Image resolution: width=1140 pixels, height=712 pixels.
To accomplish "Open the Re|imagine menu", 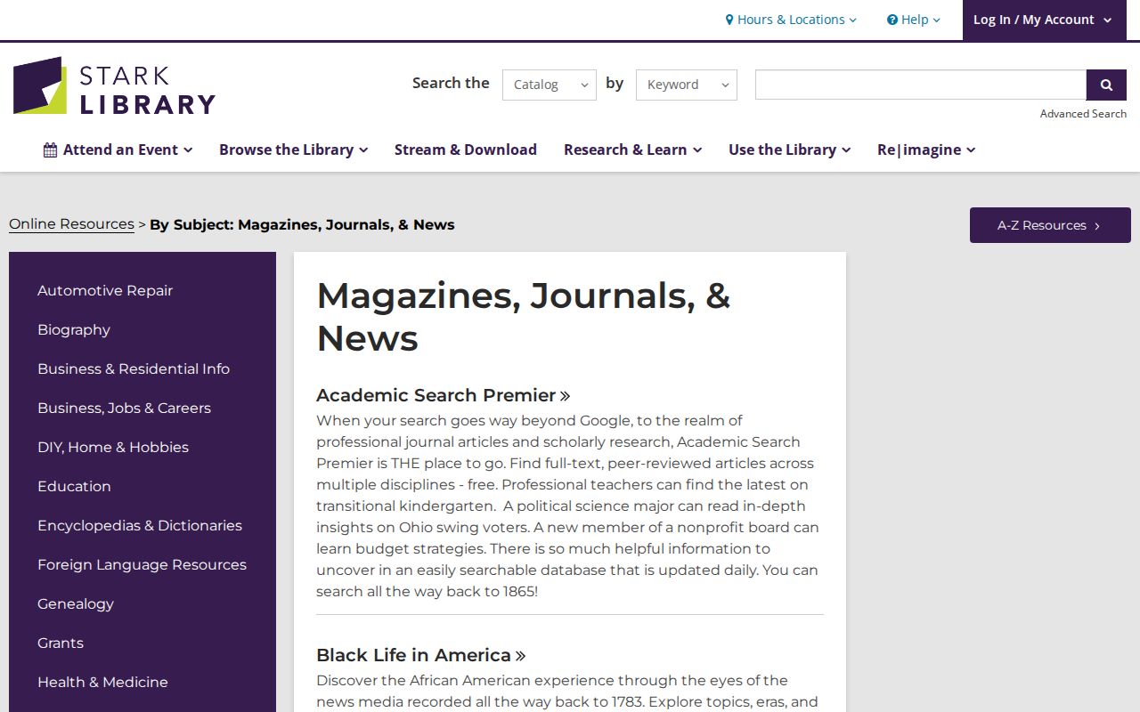I will 926,150.
